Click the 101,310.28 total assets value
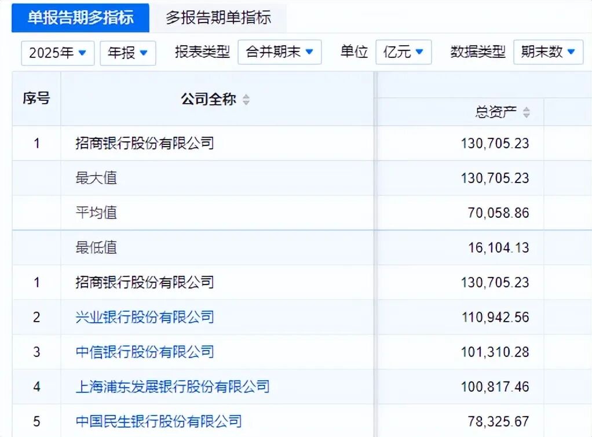The image size is (592, 437). (x=495, y=352)
